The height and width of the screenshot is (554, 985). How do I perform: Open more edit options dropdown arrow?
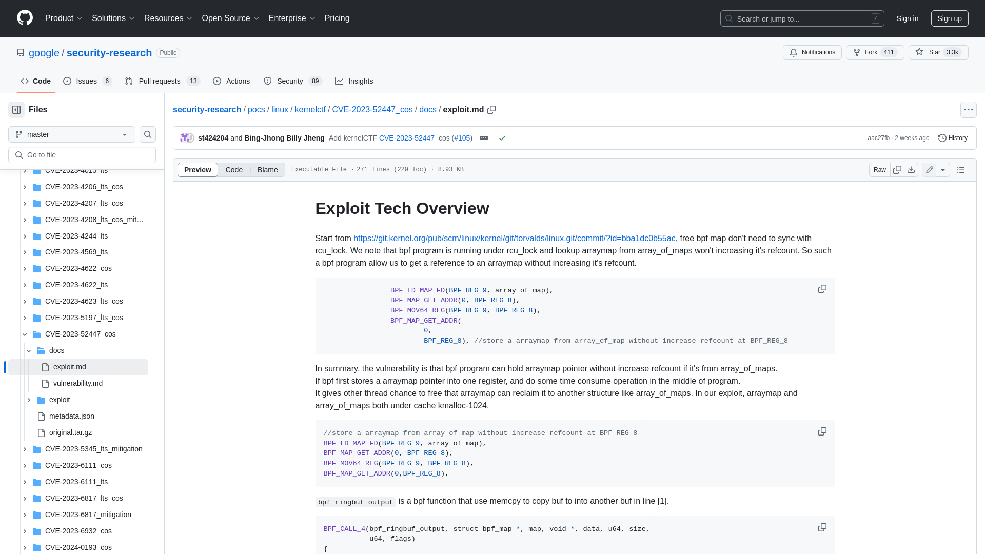[943, 170]
